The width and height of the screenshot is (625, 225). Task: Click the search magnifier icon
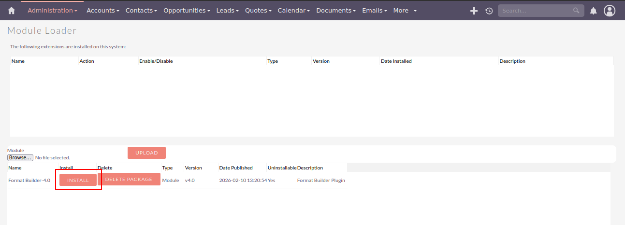tap(576, 10)
